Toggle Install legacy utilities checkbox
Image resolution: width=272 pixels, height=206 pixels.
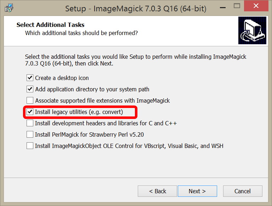(x=30, y=112)
